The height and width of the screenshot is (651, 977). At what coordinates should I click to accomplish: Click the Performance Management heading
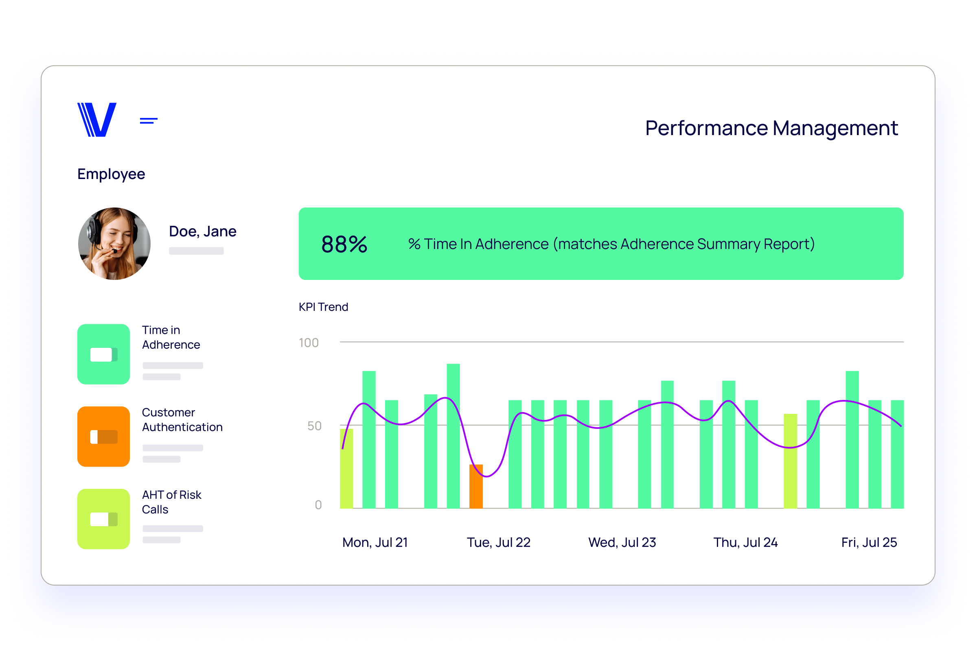pyautogui.click(x=771, y=128)
